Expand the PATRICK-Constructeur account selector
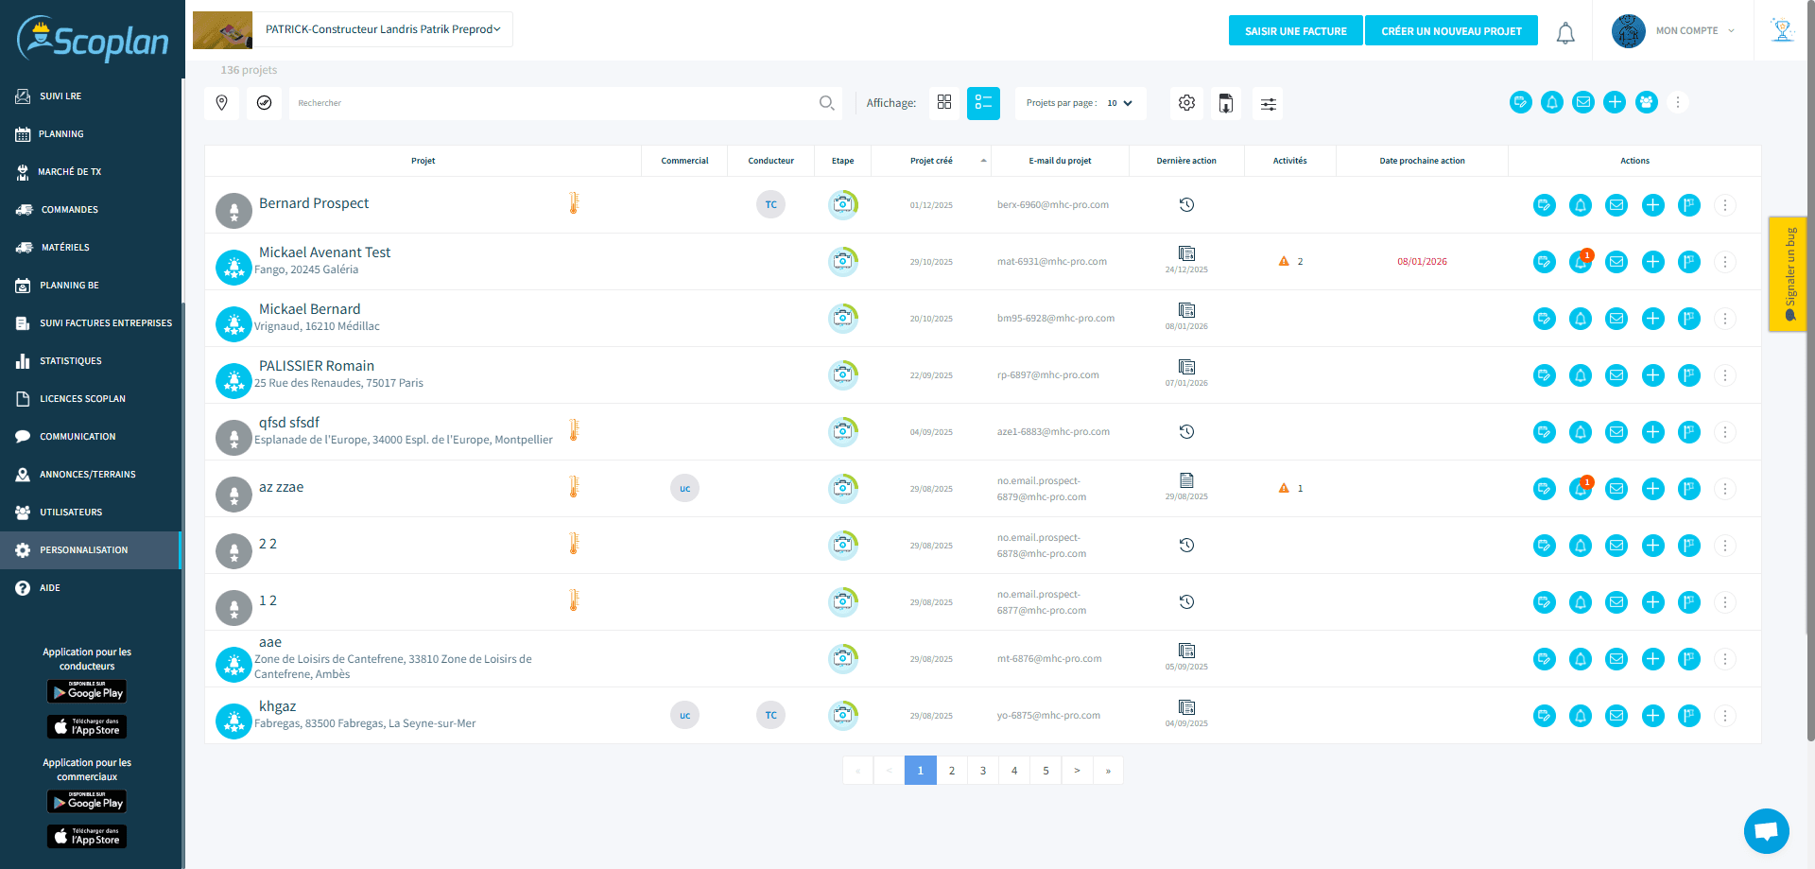Viewport: 1815px width, 869px height. point(383,29)
